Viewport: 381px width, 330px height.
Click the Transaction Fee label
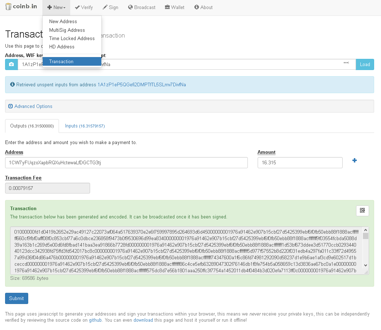point(23,178)
